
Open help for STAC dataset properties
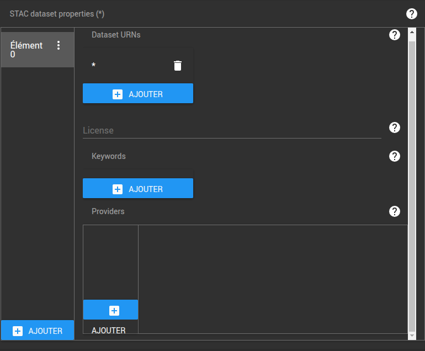pyautogui.click(x=411, y=14)
